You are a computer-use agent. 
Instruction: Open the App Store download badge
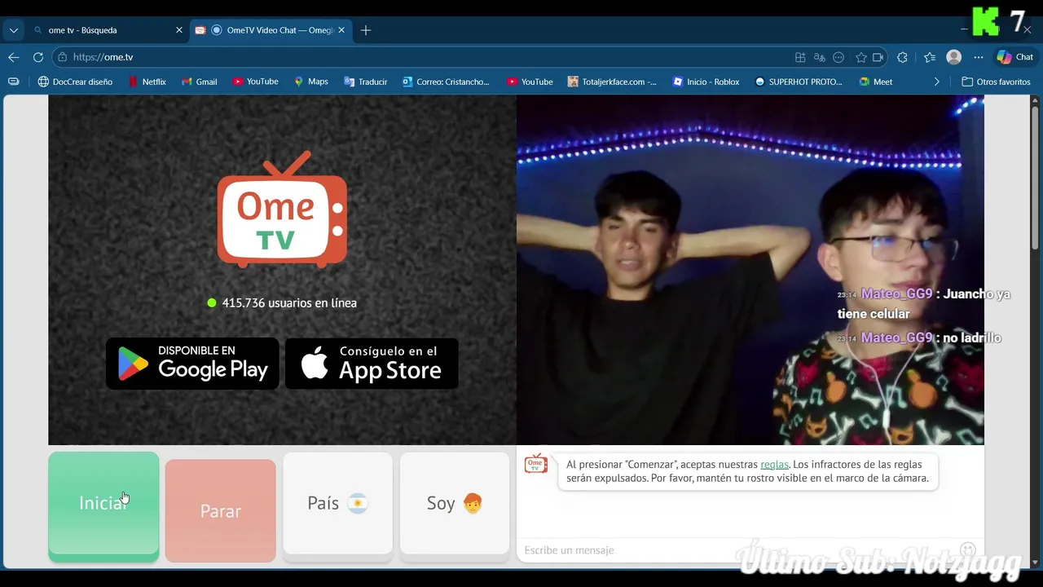[372, 364]
